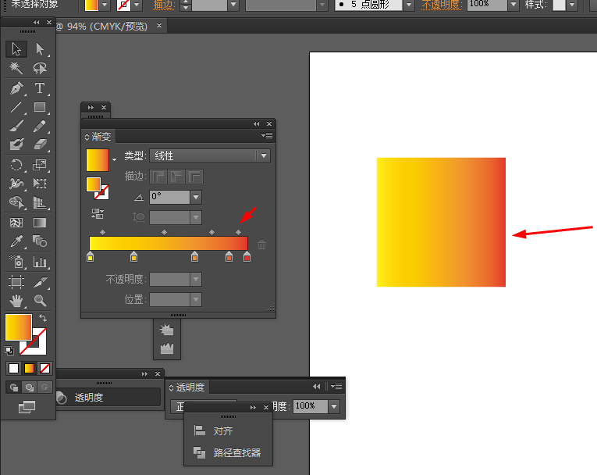Choose the Magic Wand tool
Viewport: 597px width, 475px height.
(x=16, y=69)
